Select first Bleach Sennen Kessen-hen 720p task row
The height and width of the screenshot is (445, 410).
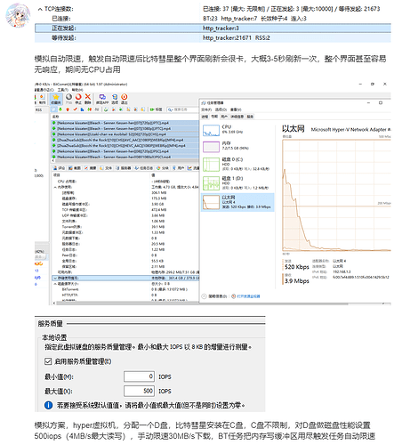point(125,123)
